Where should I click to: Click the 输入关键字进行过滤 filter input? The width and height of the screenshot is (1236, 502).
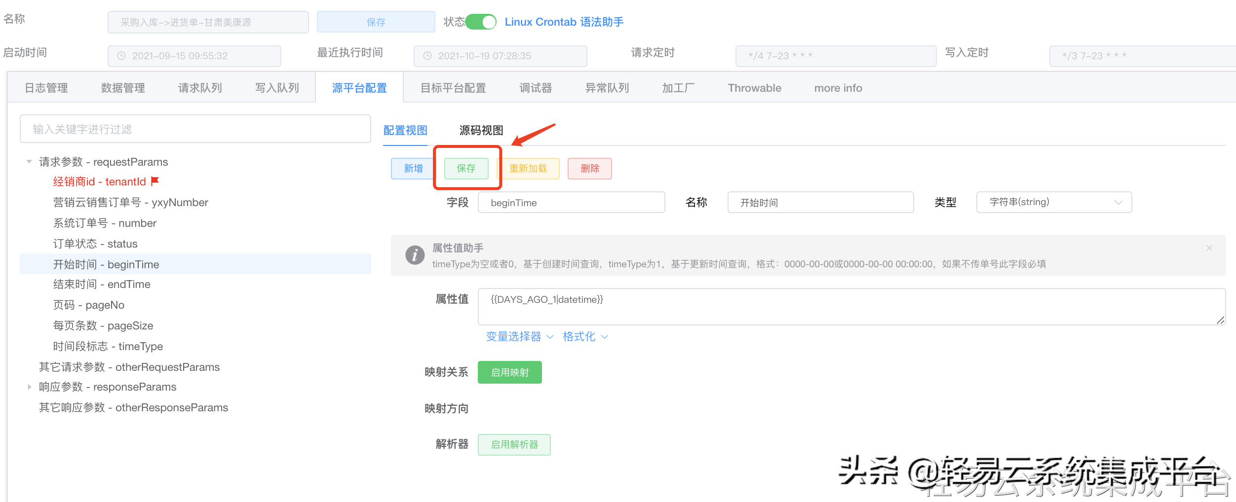coord(195,129)
